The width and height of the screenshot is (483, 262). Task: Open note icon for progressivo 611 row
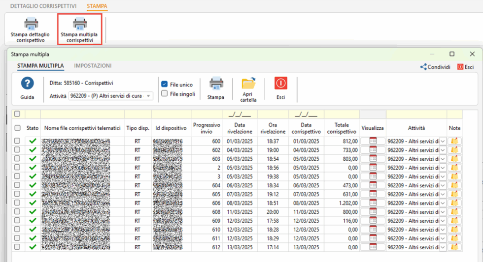[454, 238]
